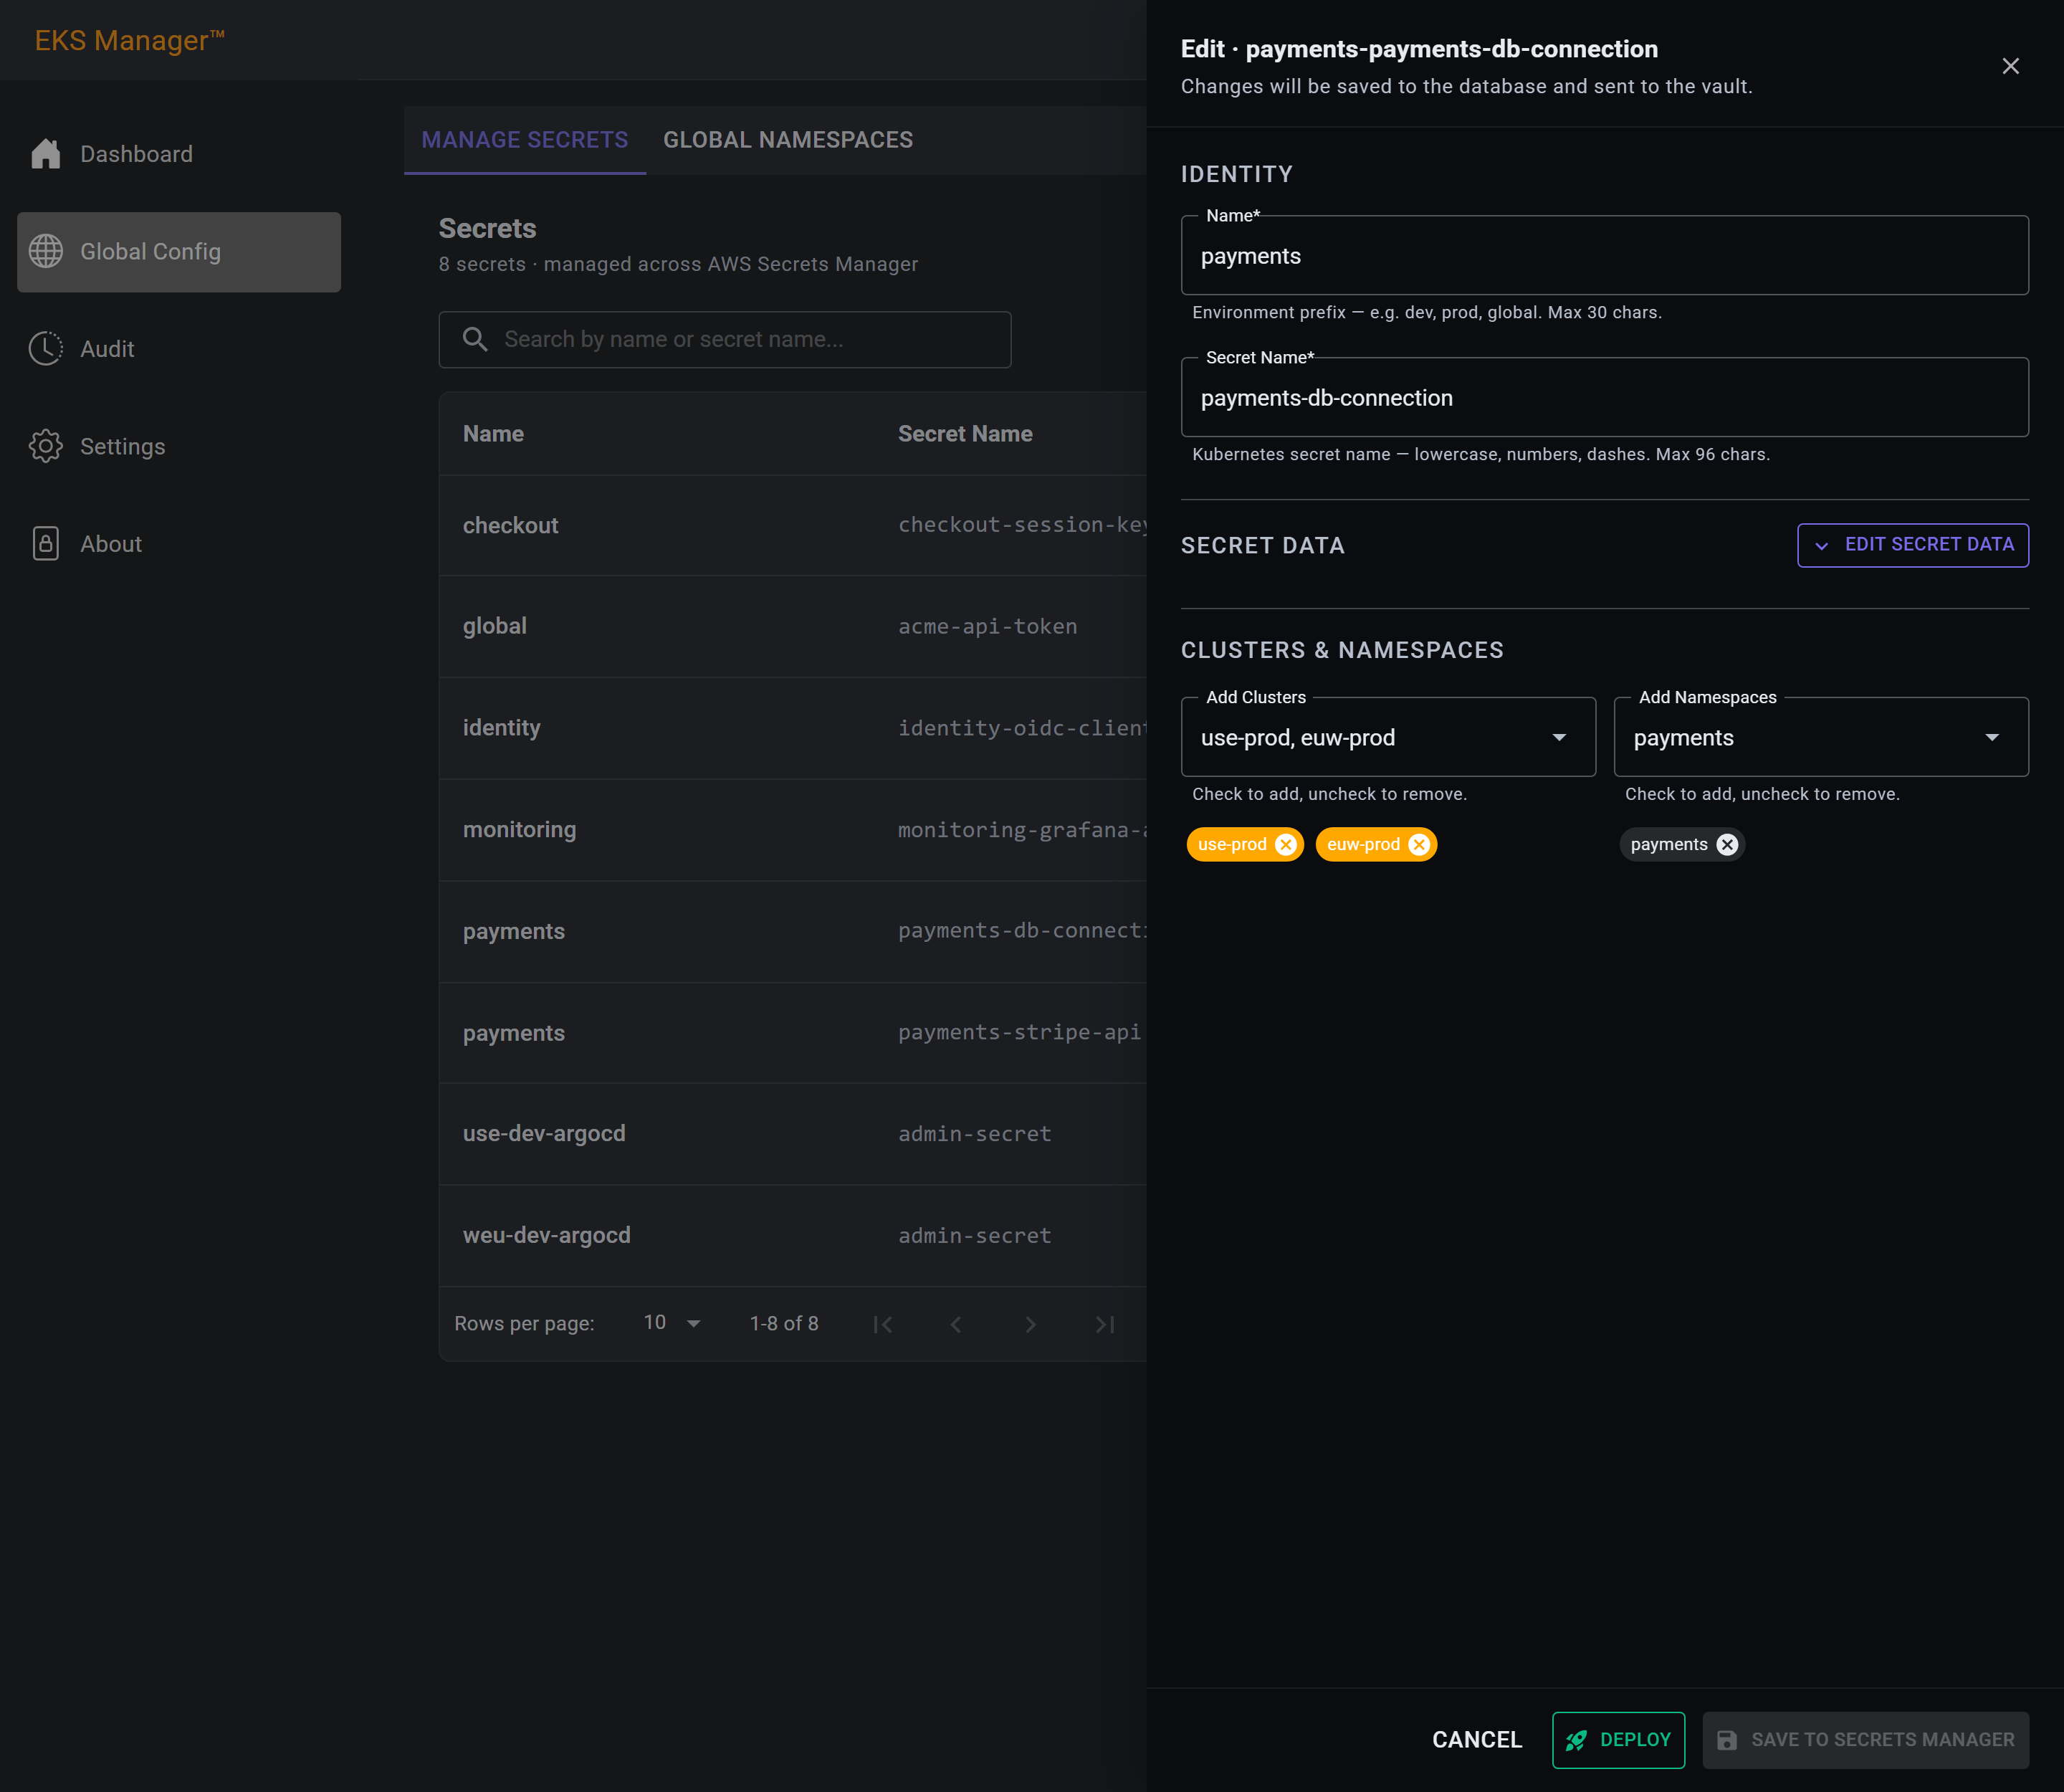
Task: Click the Global Config globe icon
Action: [46, 251]
